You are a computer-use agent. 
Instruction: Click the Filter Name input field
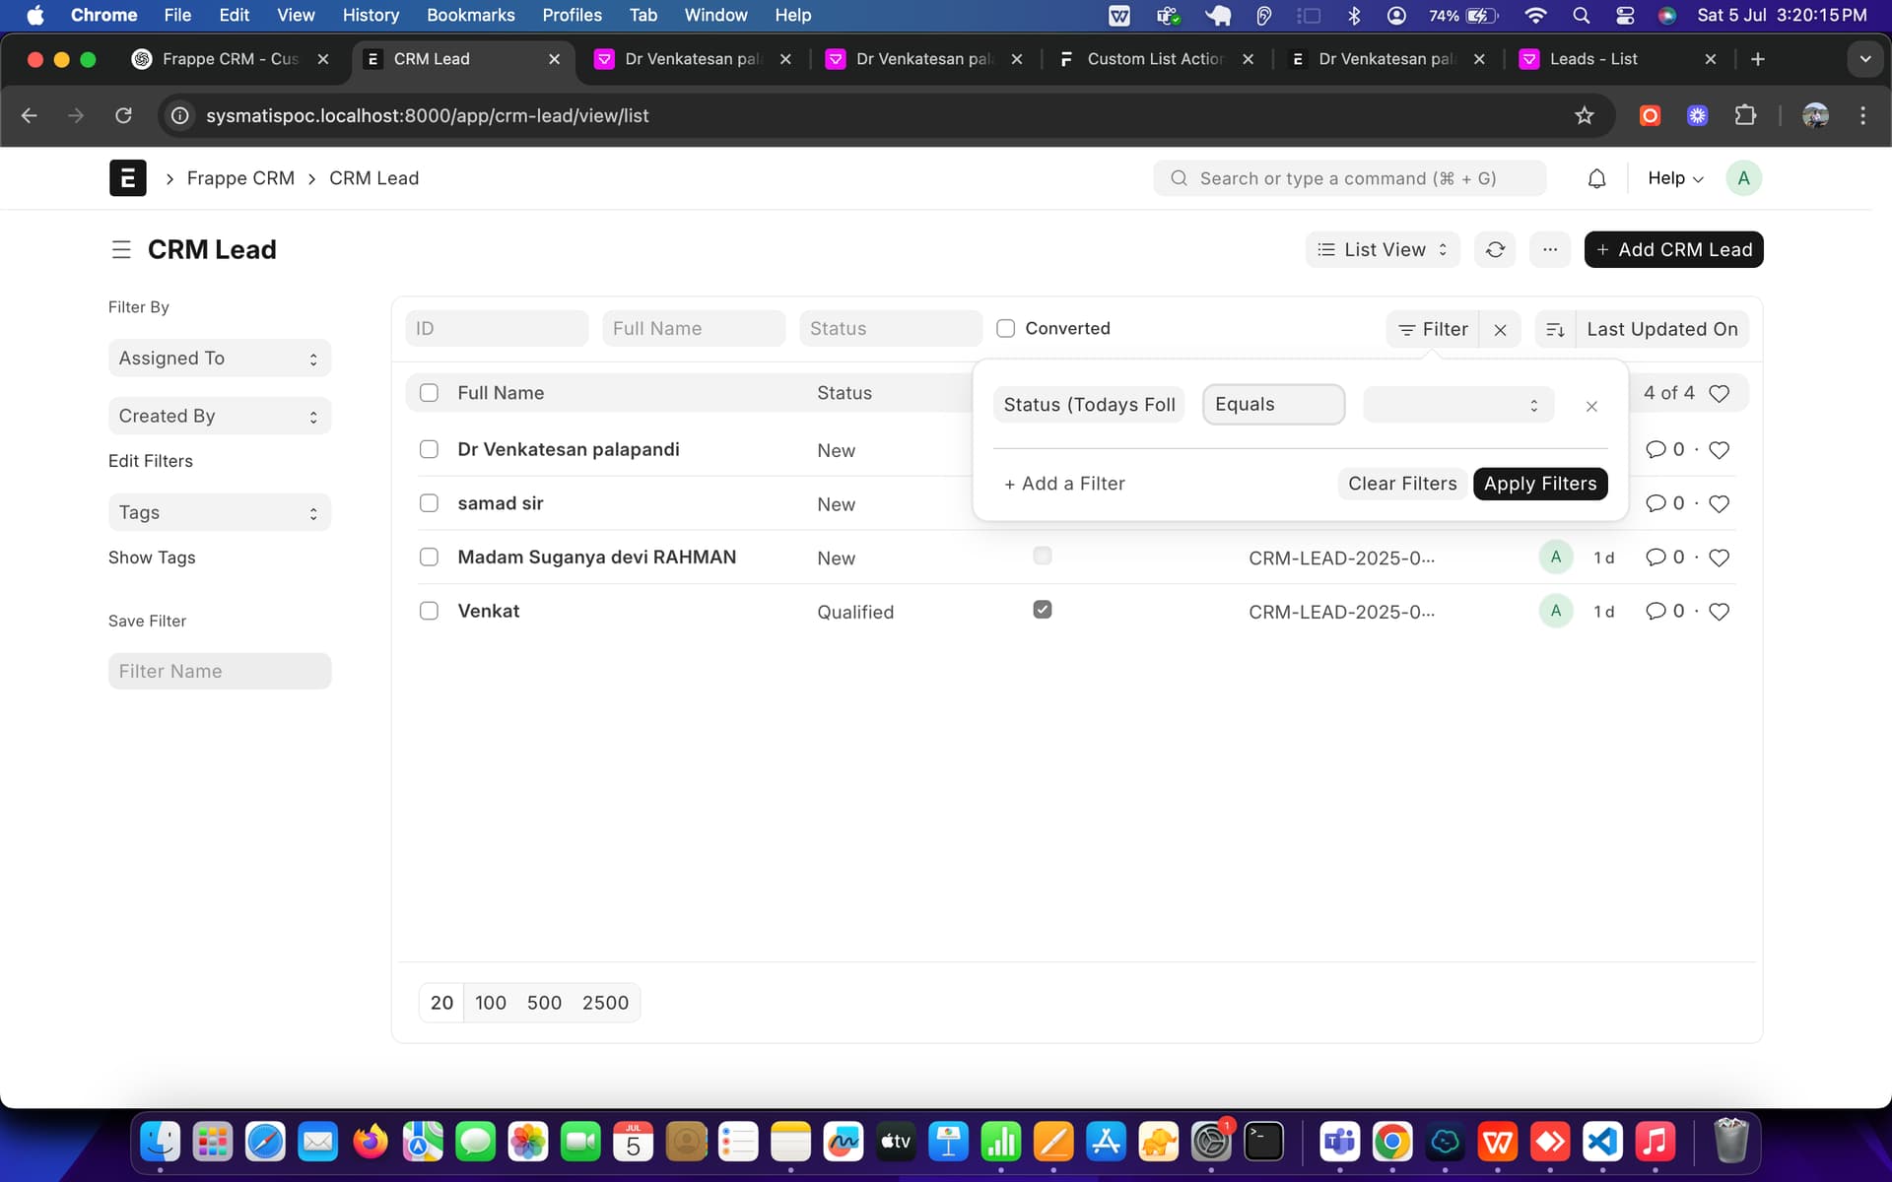pyautogui.click(x=220, y=672)
